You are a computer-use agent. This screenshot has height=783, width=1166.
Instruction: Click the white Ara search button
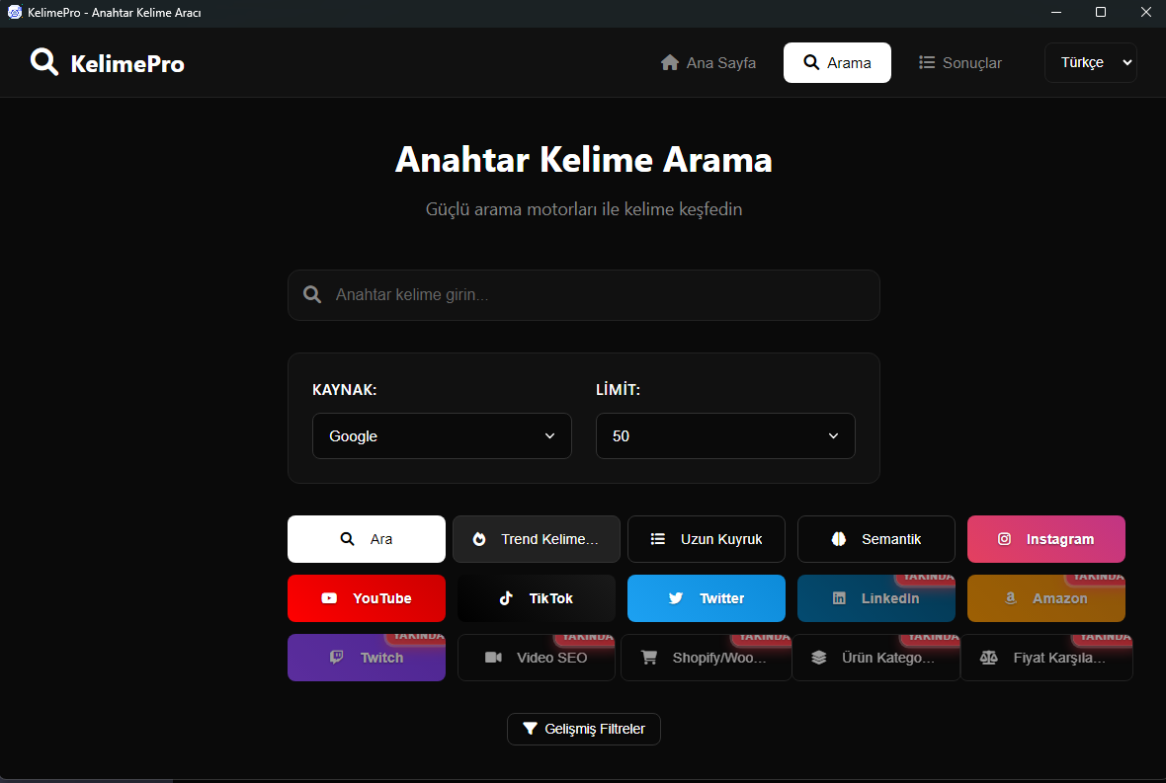[x=367, y=539]
